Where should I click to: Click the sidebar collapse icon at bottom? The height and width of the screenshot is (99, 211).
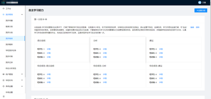coord(3,96)
